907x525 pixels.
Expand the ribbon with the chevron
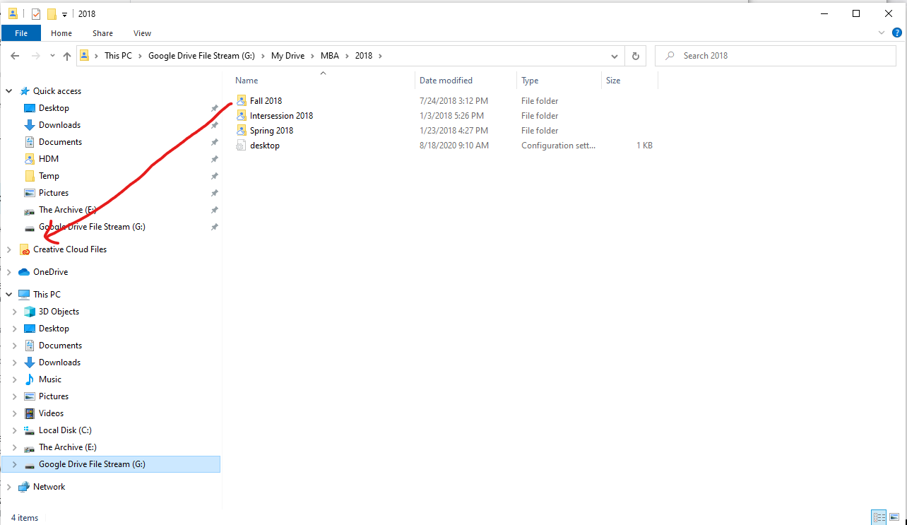pyautogui.click(x=881, y=33)
